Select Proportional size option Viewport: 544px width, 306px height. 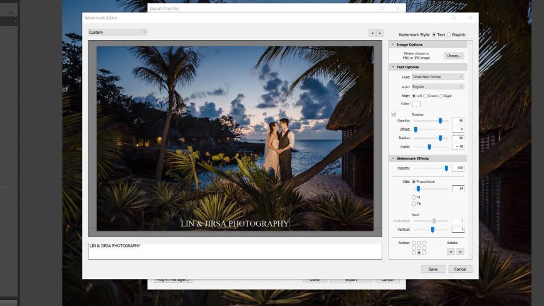414,181
